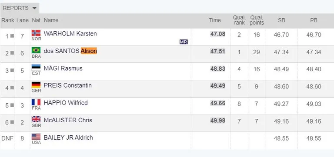334x157 pixels.
Task: Click the France flag icon
Action: coord(36,102)
